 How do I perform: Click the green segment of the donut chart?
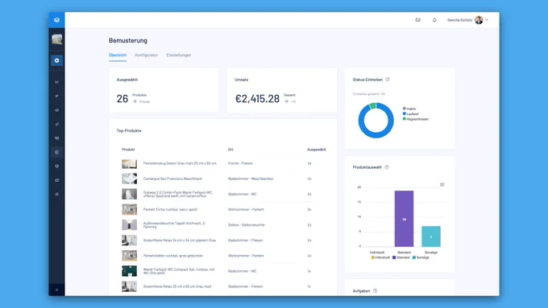pyautogui.click(x=372, y=105)
